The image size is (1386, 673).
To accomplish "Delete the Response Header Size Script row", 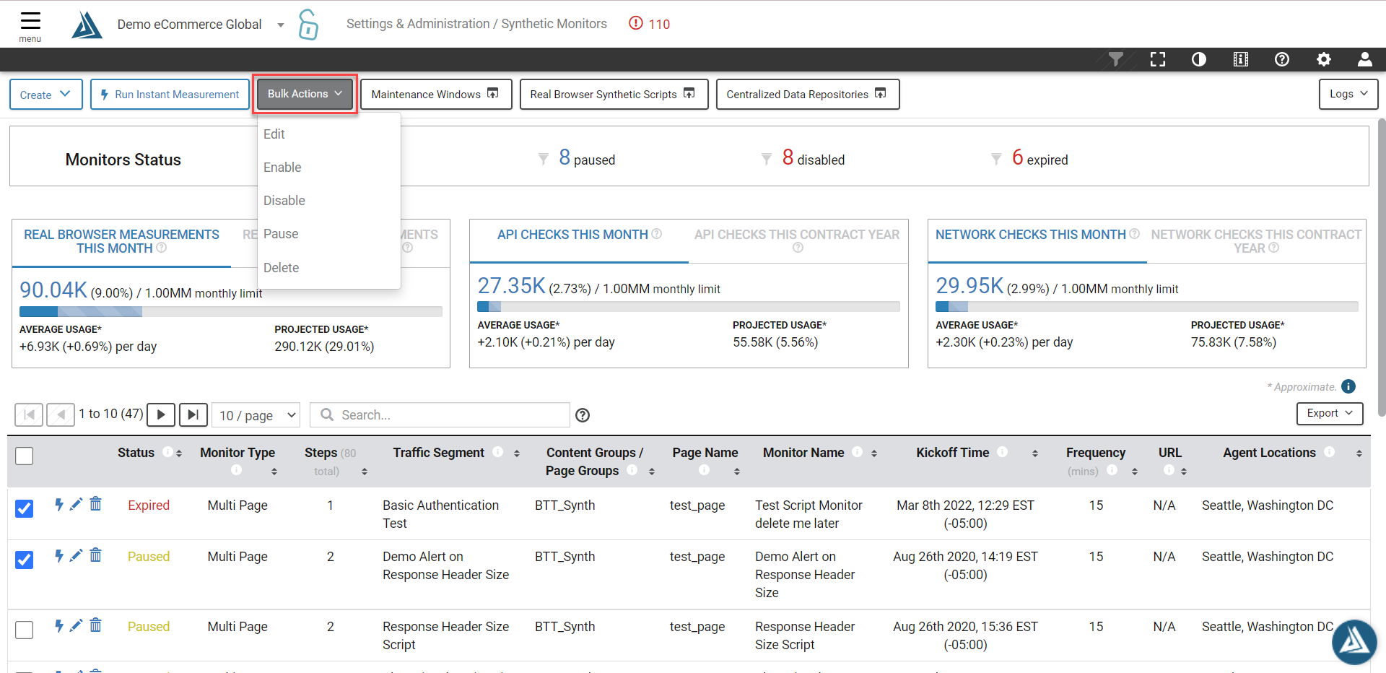I will tap(96, 625).
